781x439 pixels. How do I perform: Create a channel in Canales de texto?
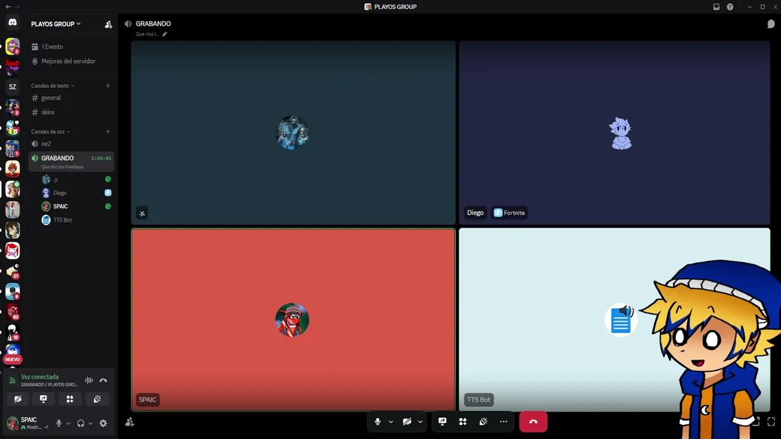(108, 85)
